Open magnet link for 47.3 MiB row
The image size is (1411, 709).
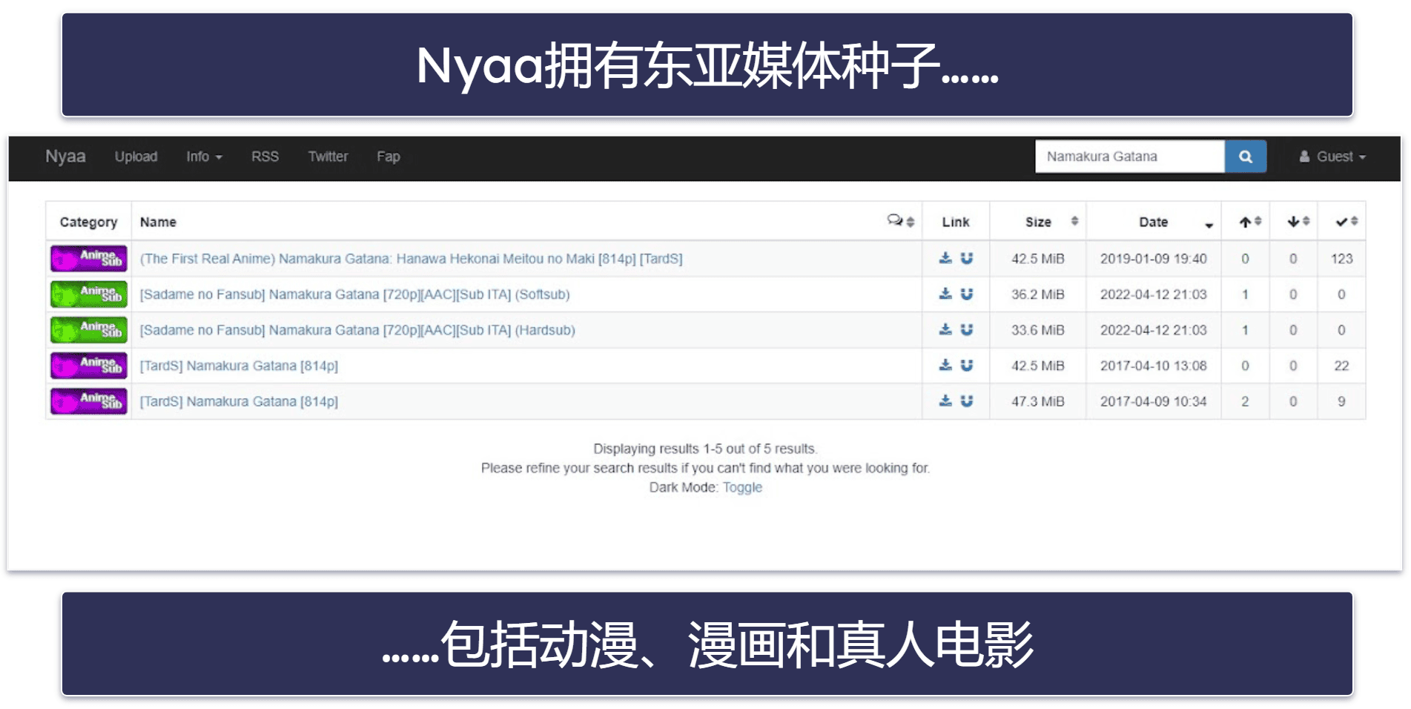(x=967, y=400)
